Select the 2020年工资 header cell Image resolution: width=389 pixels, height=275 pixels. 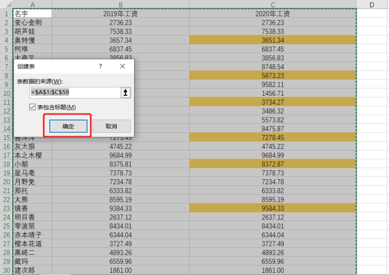pyautogui.click(x=273, y=13)
